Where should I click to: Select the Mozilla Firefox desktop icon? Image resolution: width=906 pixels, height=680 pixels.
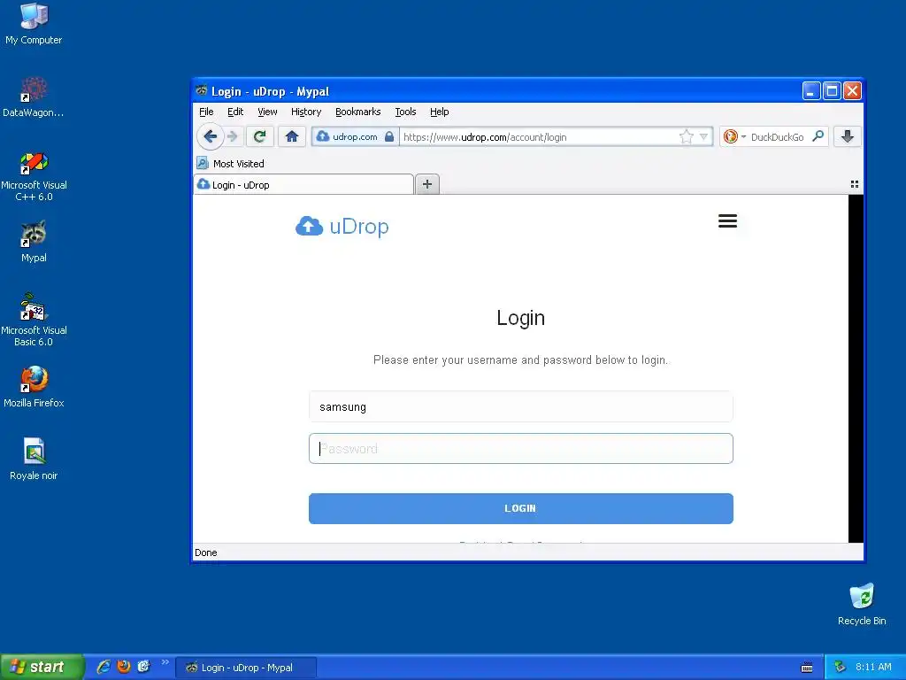coord(34,386)
